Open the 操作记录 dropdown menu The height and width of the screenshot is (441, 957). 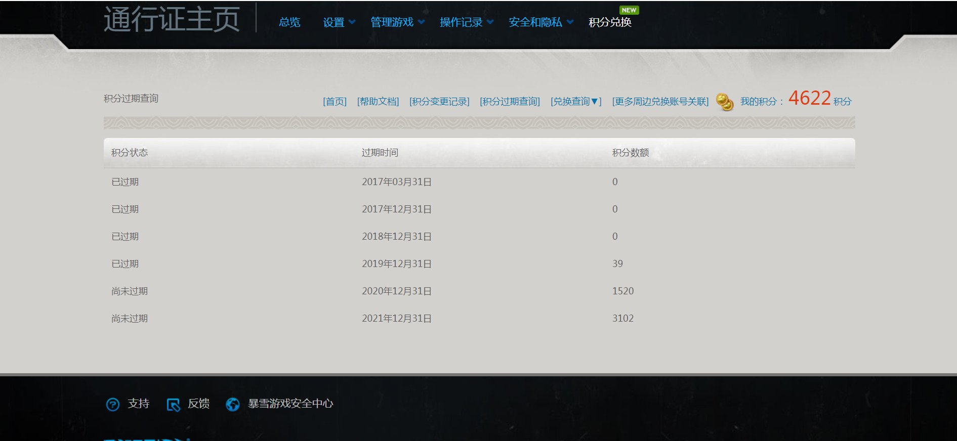pos(466,22)
